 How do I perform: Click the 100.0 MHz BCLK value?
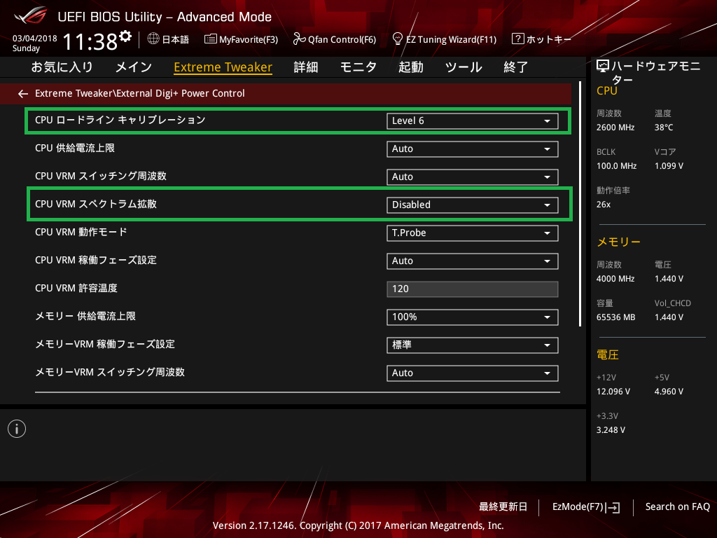[616, 166]
